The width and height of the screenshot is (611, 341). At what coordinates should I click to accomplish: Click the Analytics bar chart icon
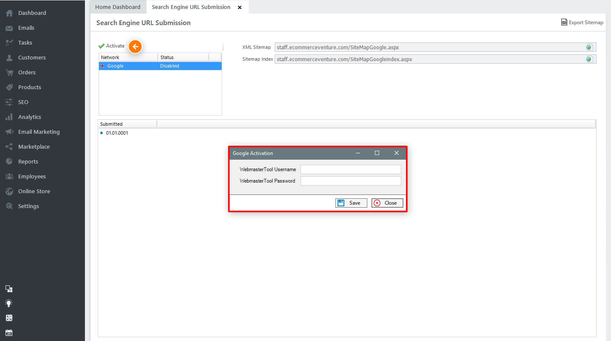point(9,117)
